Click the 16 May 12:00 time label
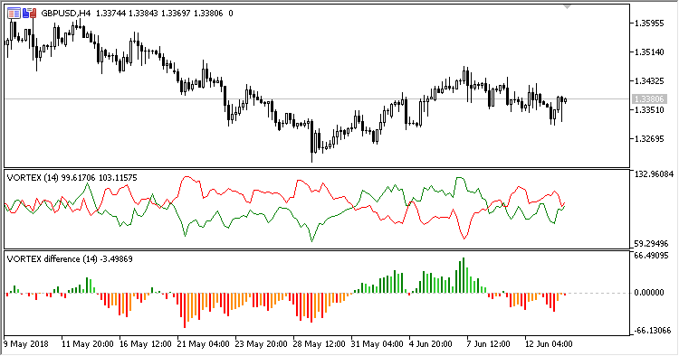The height and width of the screenshot is (356, 679). 146,344
